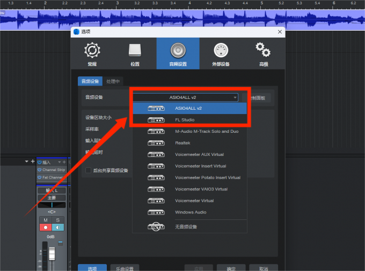Toggle power for Channel Strip insert

click(x=40, y=170)
